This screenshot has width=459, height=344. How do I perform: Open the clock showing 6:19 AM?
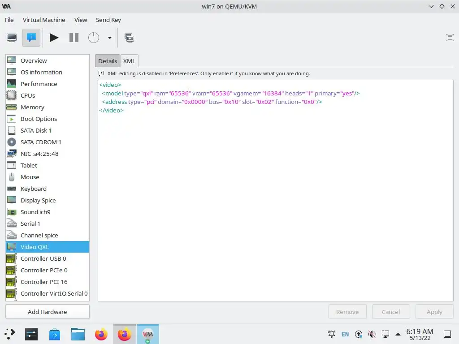420,334
